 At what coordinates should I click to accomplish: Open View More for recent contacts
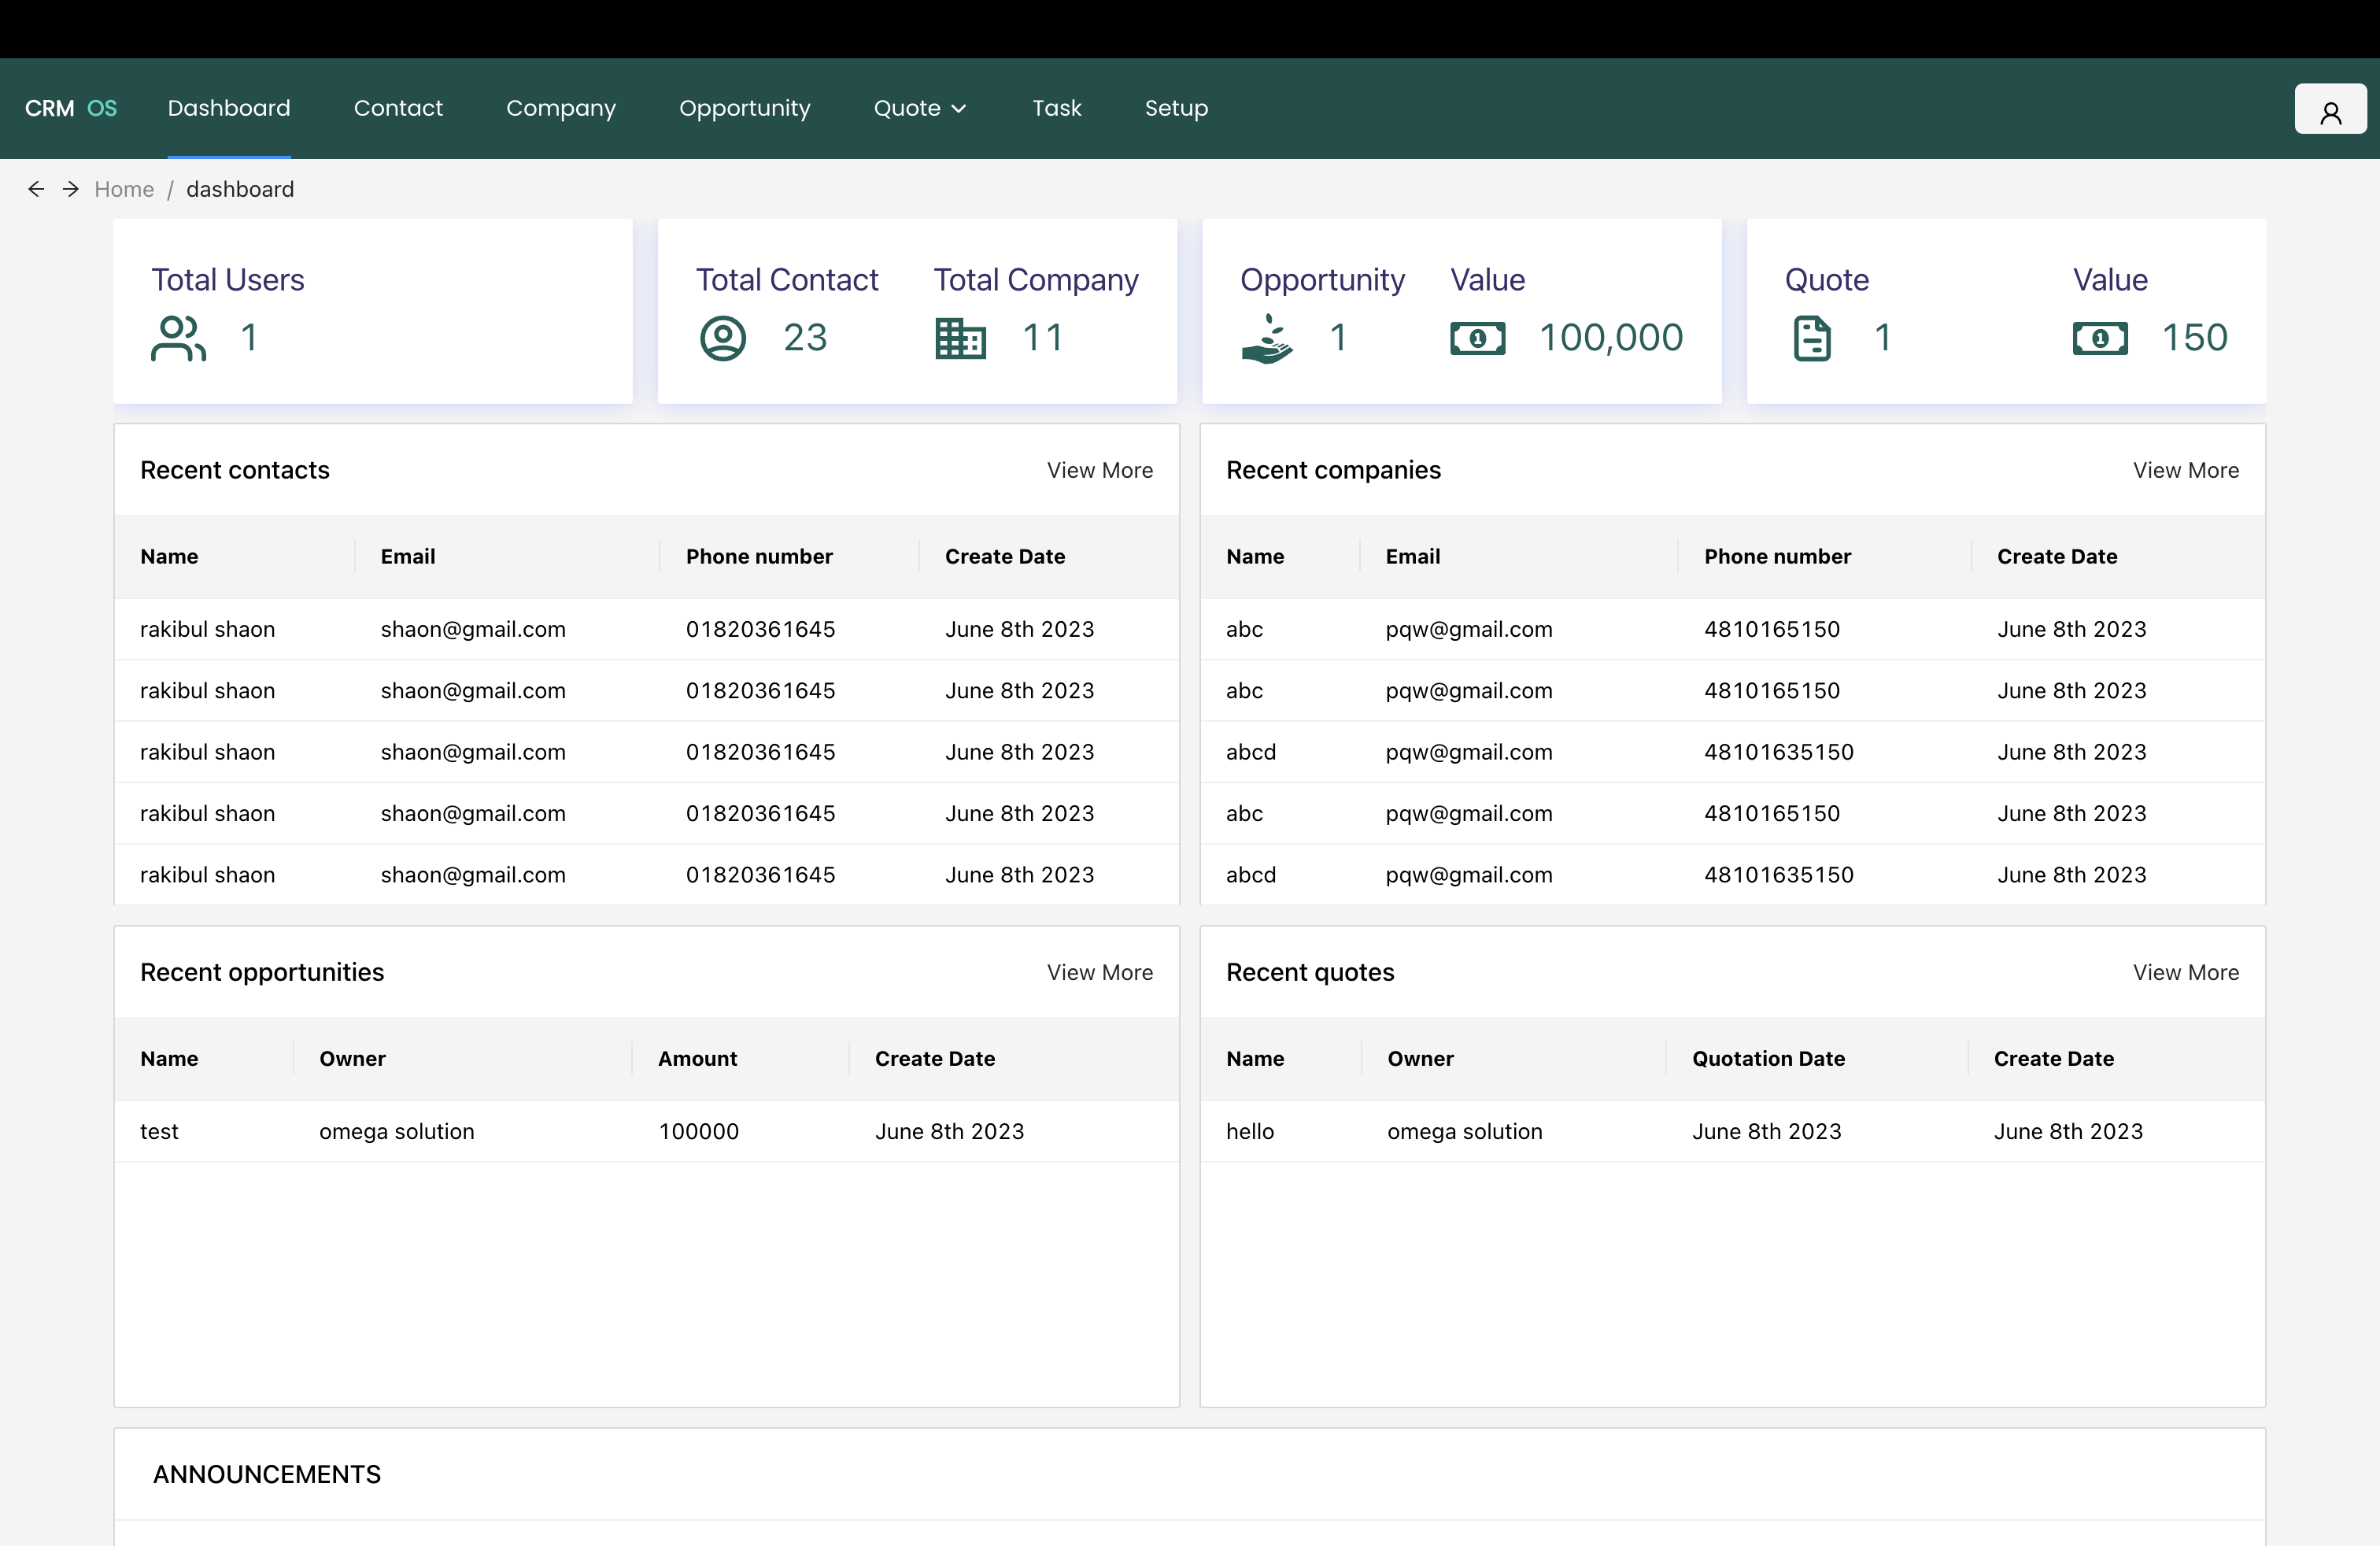(x=1100, y=470)
